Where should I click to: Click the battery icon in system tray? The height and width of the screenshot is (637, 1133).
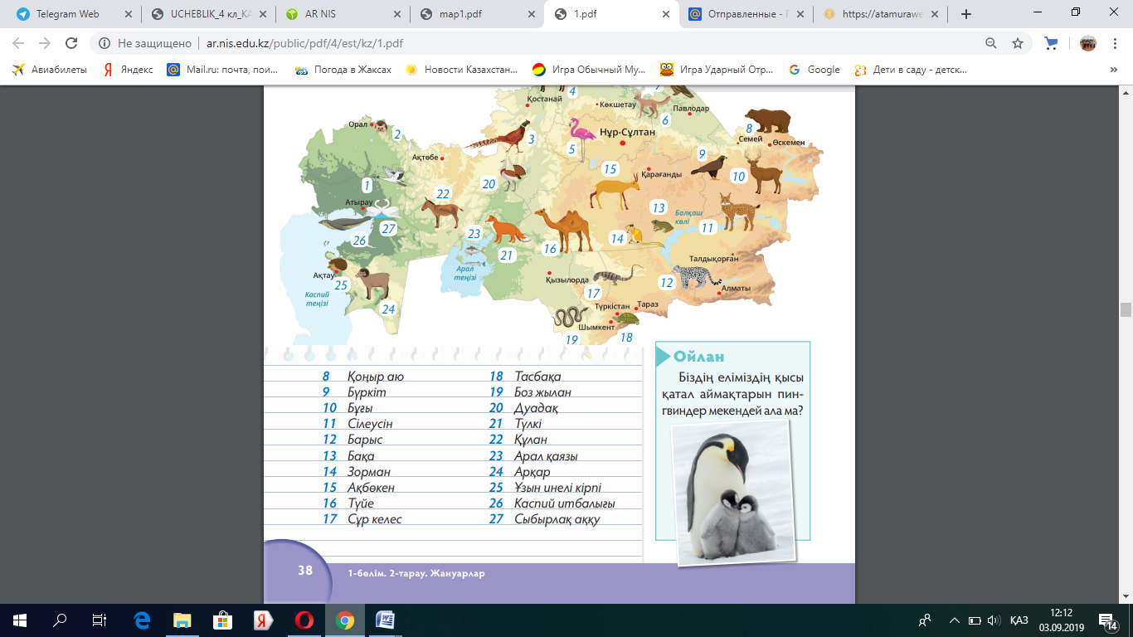974,620
